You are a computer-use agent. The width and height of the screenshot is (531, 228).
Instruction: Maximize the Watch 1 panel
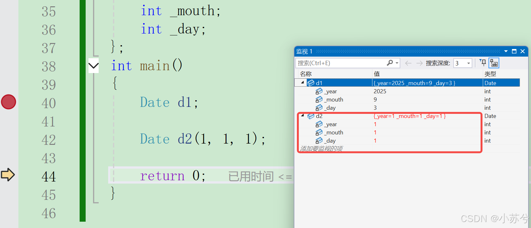(x=514, y=51)
